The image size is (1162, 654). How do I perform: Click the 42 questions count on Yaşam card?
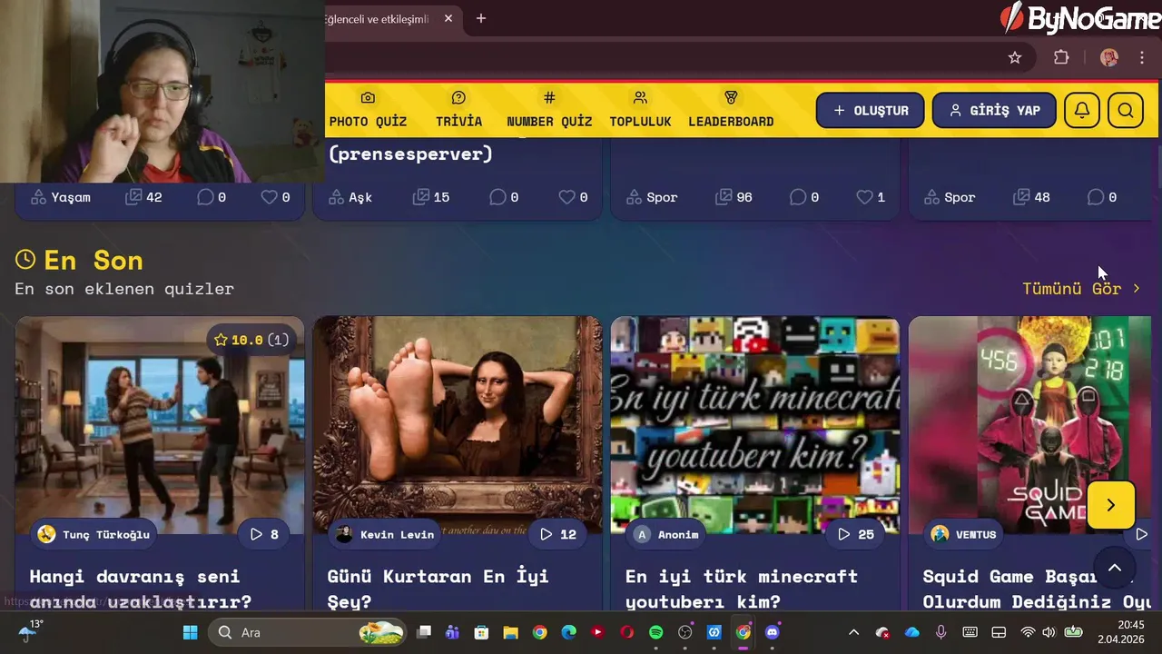143,197
